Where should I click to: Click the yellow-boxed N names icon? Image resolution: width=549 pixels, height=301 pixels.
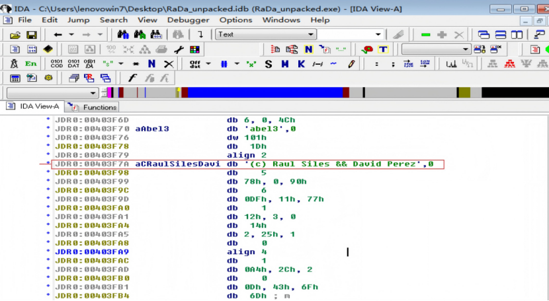tap(308, 50)
